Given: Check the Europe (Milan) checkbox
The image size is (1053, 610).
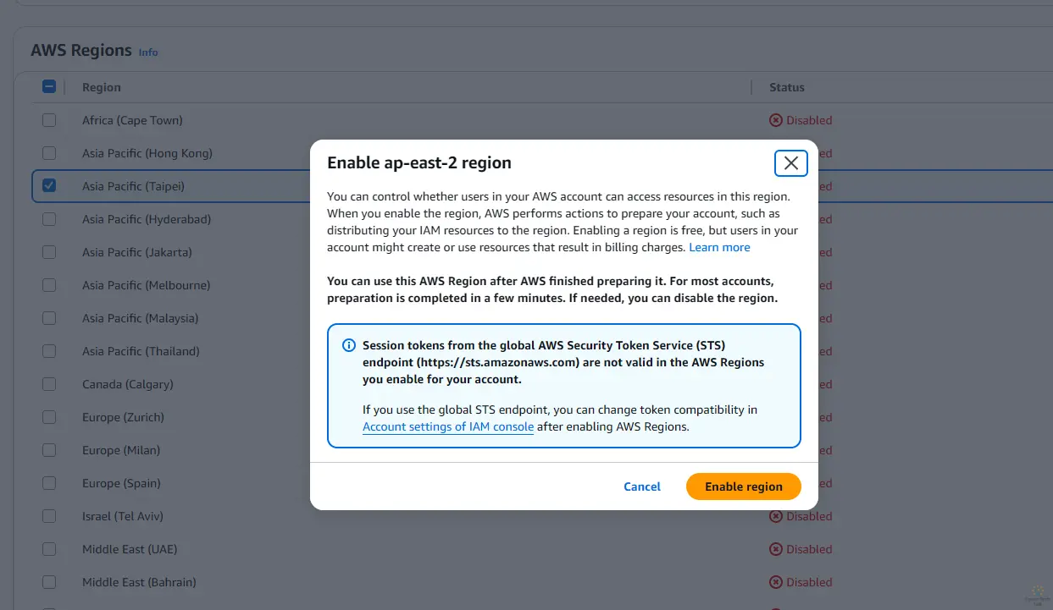Looking at the screenshot, I should click(x=49, y=450).
